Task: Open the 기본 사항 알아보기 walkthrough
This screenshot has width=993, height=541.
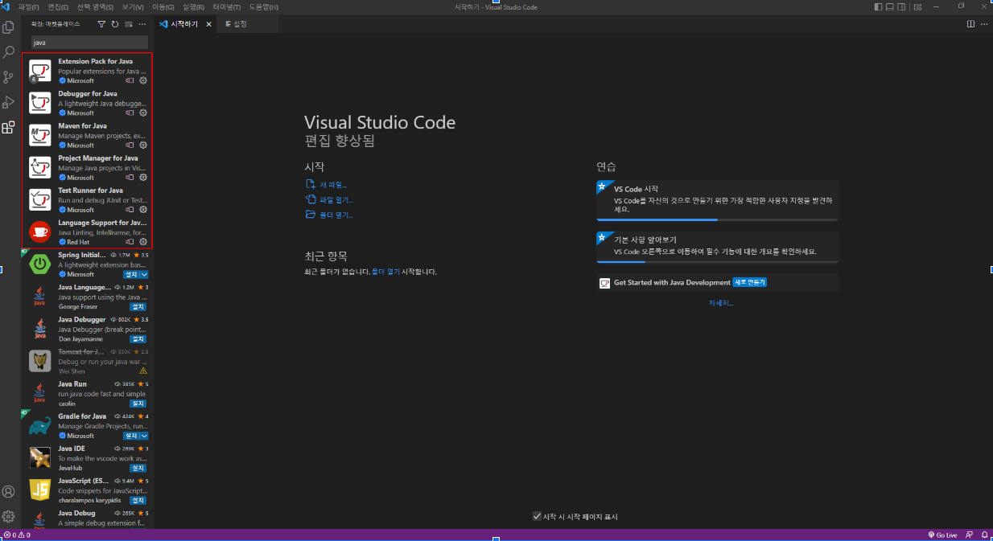Action: (x=717, y=247)
